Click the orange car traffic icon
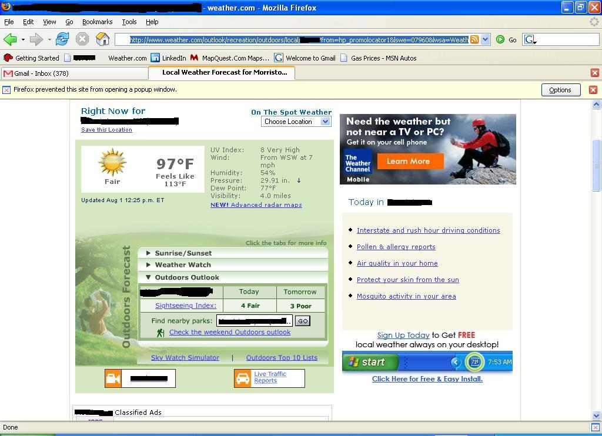This screenshot has height=436, width=602. pyautogui.click(x=243, y=378)
